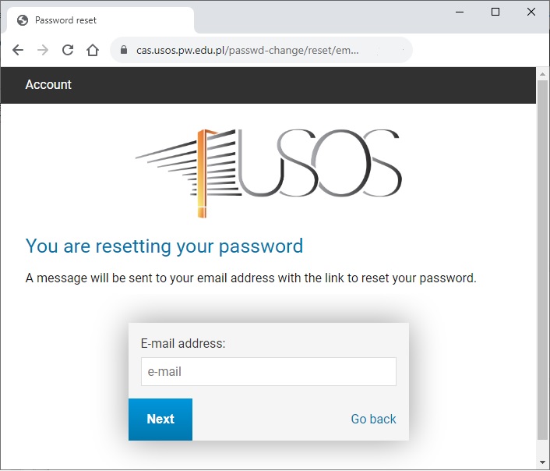Click the browser back arrow
Image resolution: width=550 pixels, height=471 pixels.
[18, 50]
